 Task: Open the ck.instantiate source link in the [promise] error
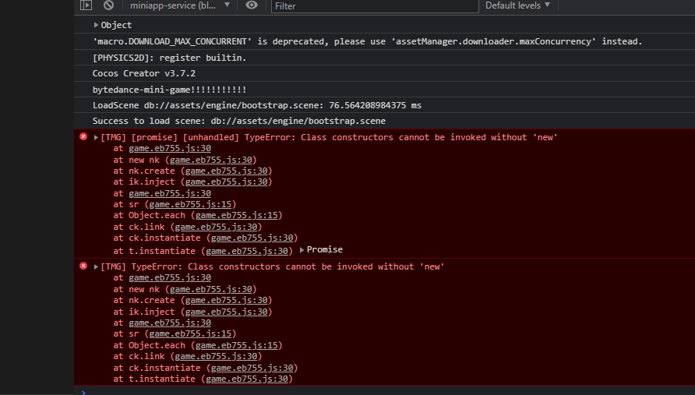coord(252,238)
